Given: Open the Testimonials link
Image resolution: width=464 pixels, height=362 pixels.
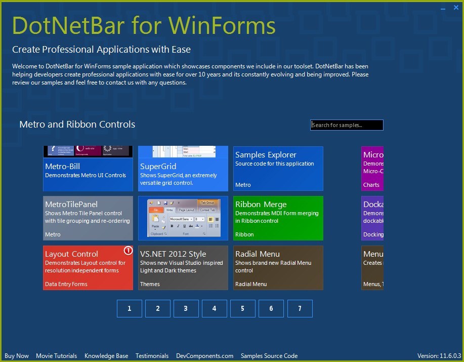Looking at the screenshot, I should (152, 356).
